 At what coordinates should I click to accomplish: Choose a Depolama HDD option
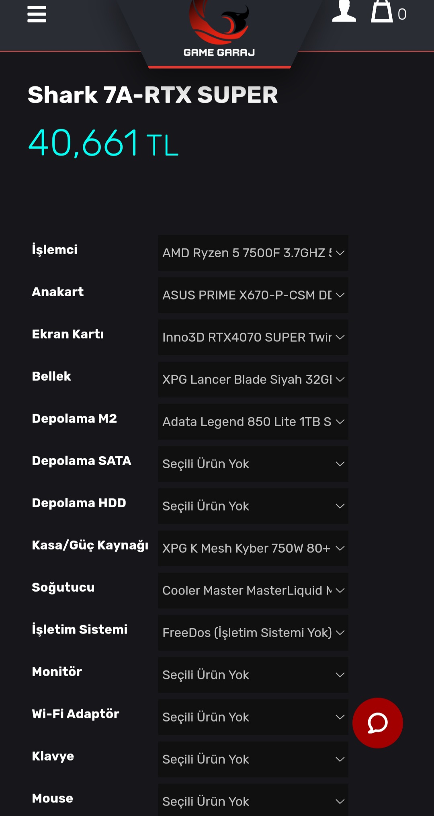(253, 506)
